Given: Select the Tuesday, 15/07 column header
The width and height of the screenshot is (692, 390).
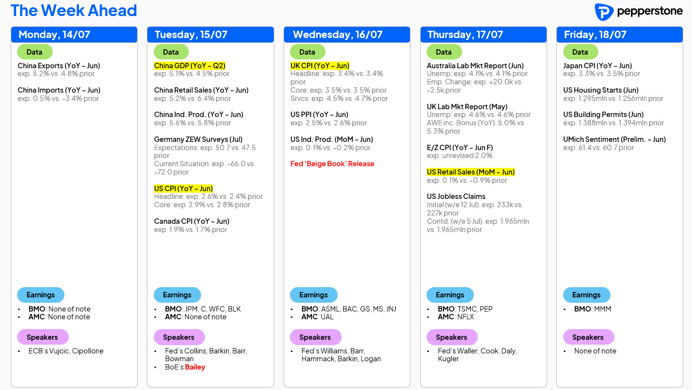Looking at the screenshot, I should (210, 35).
